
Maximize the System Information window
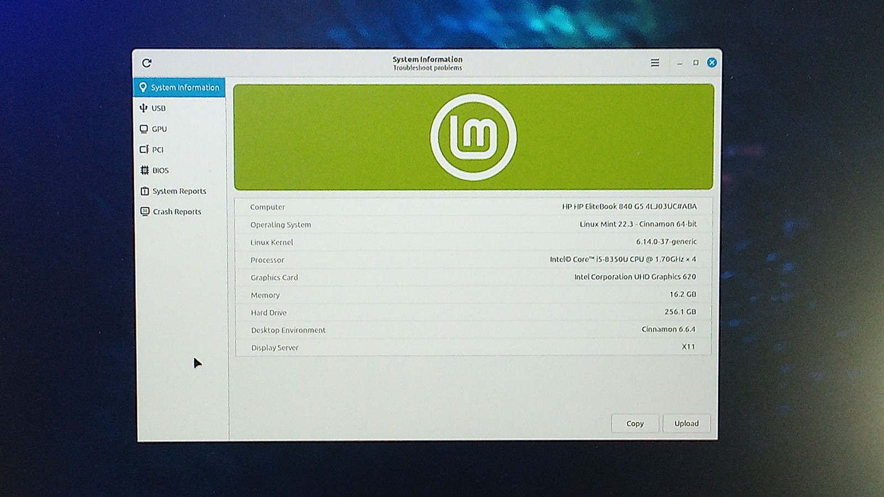[696, 63]
